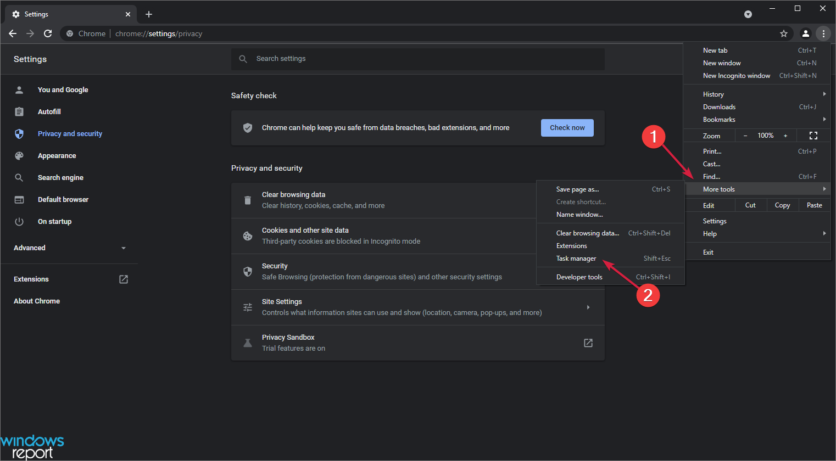The height and width of the screenshot is (461, 836).
Task: Select Developer tools menu item
Action: coord(611,277)
